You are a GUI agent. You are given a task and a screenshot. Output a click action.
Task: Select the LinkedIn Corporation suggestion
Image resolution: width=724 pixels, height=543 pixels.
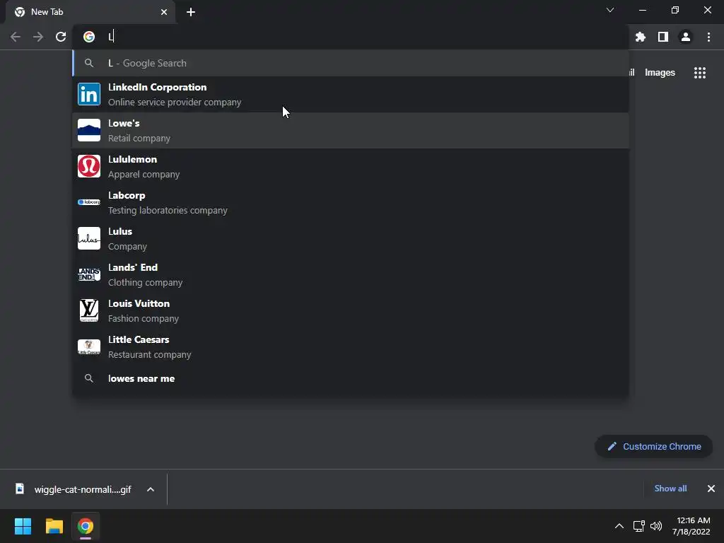(351, 94)
